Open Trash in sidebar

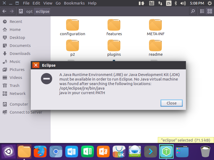15,86
